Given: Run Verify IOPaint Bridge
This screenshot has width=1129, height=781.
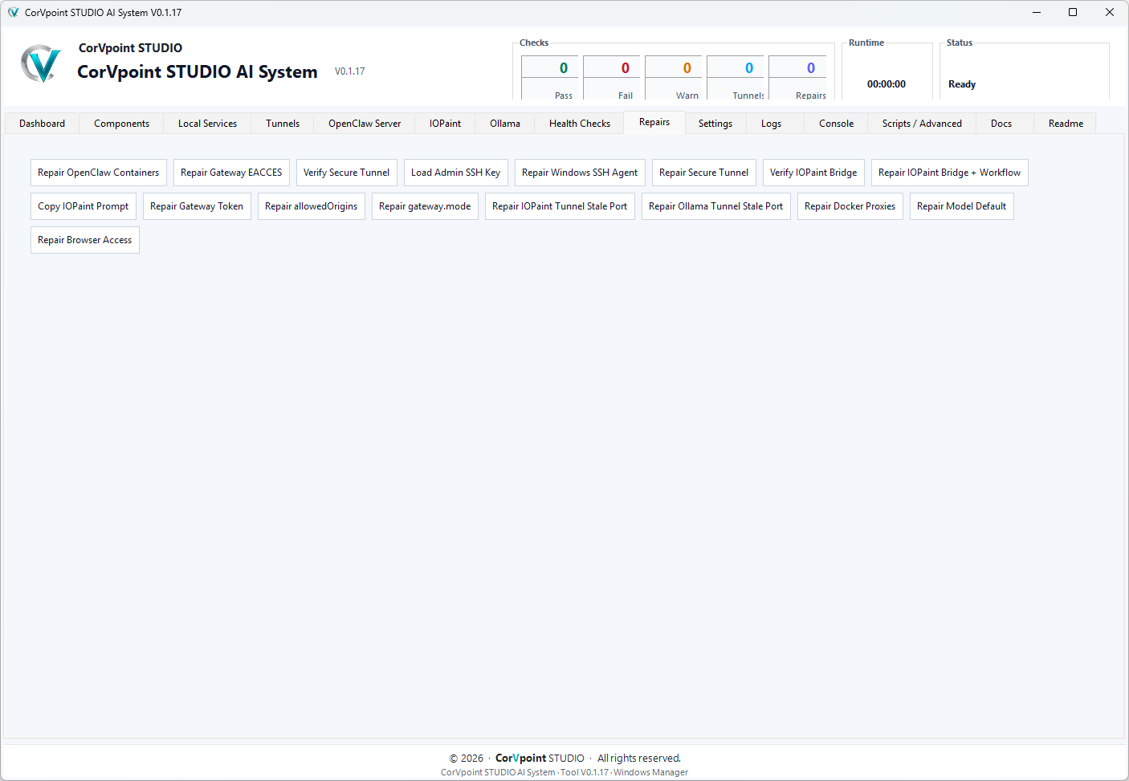Looking at the screenshot, I should (813, 173).
